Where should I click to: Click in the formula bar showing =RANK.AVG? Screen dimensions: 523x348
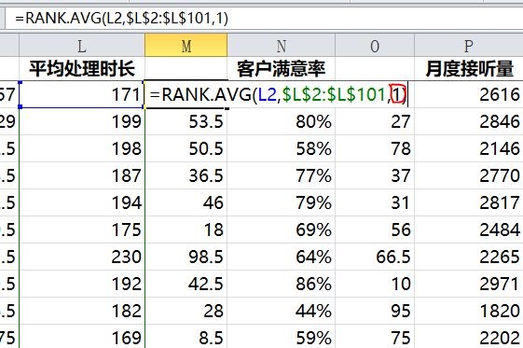264,18
